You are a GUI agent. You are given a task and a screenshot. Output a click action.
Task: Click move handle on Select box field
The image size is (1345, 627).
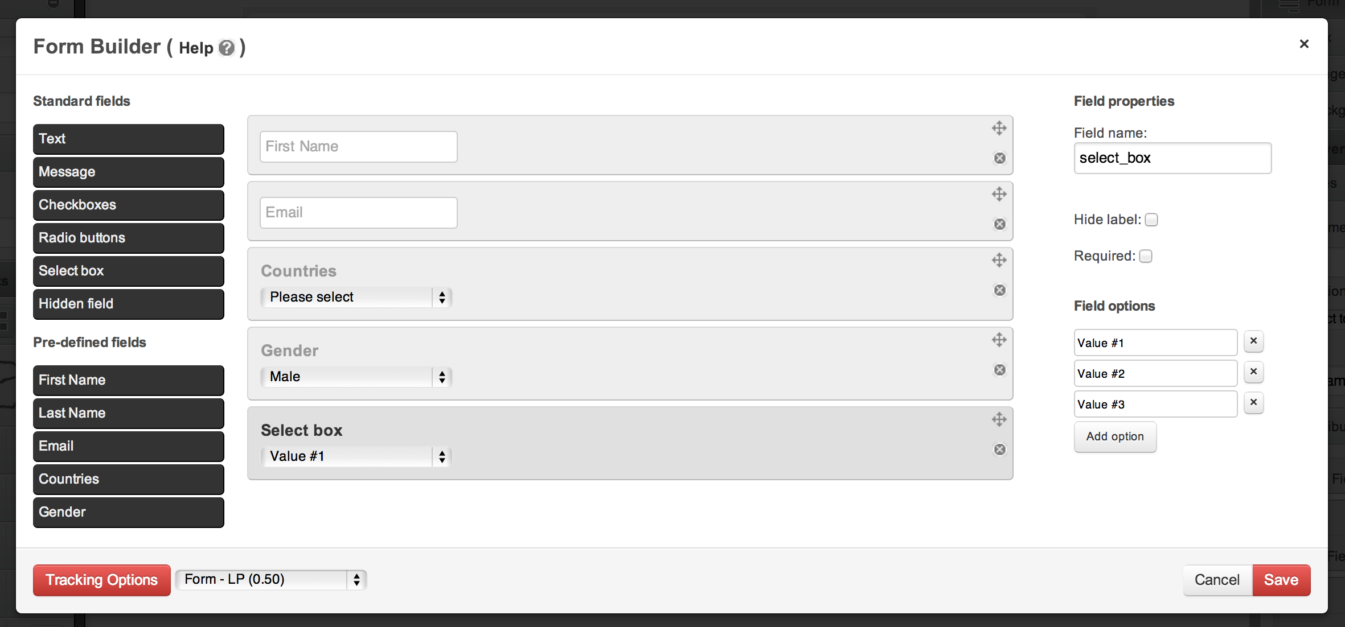click(x=999, y=419)
